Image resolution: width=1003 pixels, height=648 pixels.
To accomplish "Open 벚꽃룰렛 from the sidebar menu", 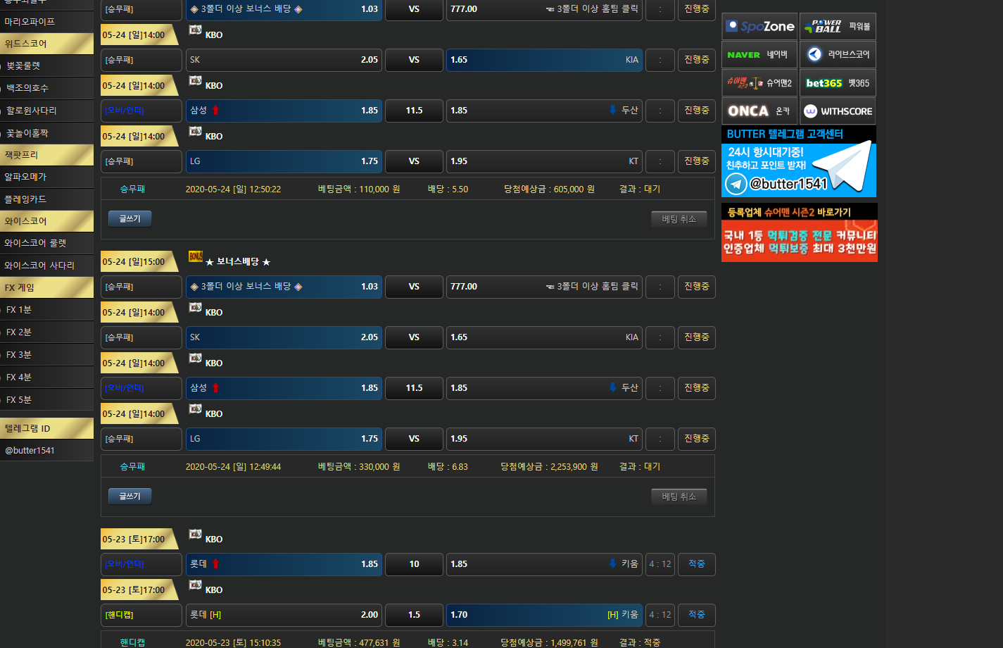I will coord(46,66).
